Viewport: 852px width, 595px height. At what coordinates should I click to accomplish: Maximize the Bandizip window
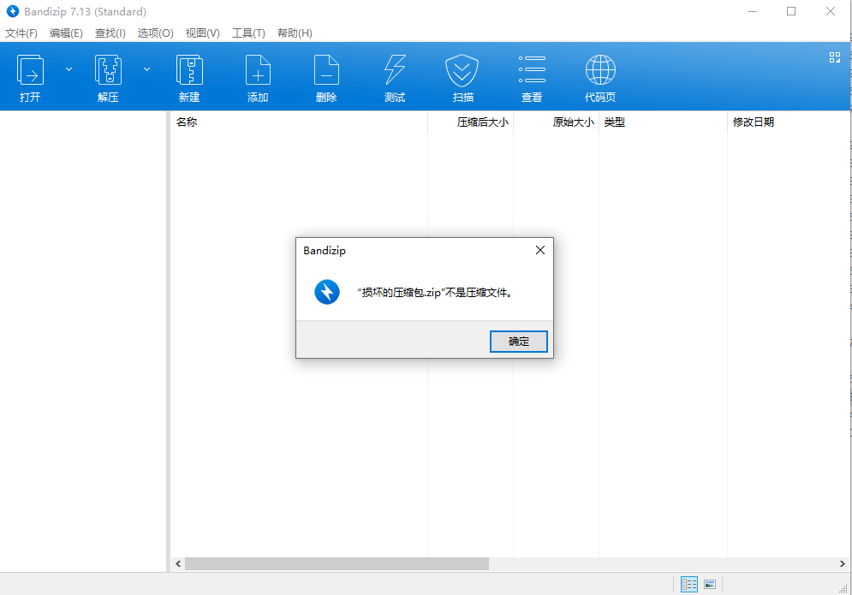click(x=791, y=11)
